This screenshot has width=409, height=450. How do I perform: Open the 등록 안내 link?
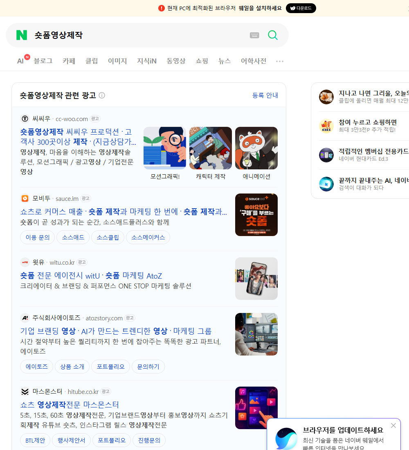(x=265, y=95)
